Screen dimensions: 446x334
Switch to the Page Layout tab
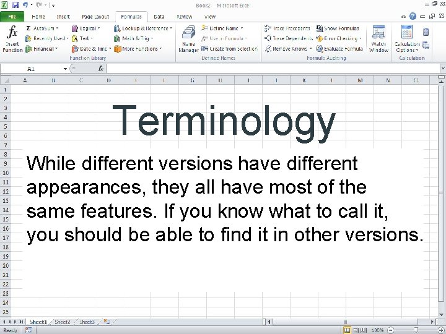(95, 17)
